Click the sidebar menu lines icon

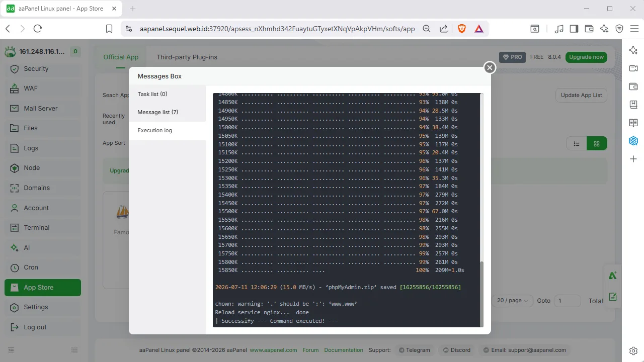(x=74, y=350)
